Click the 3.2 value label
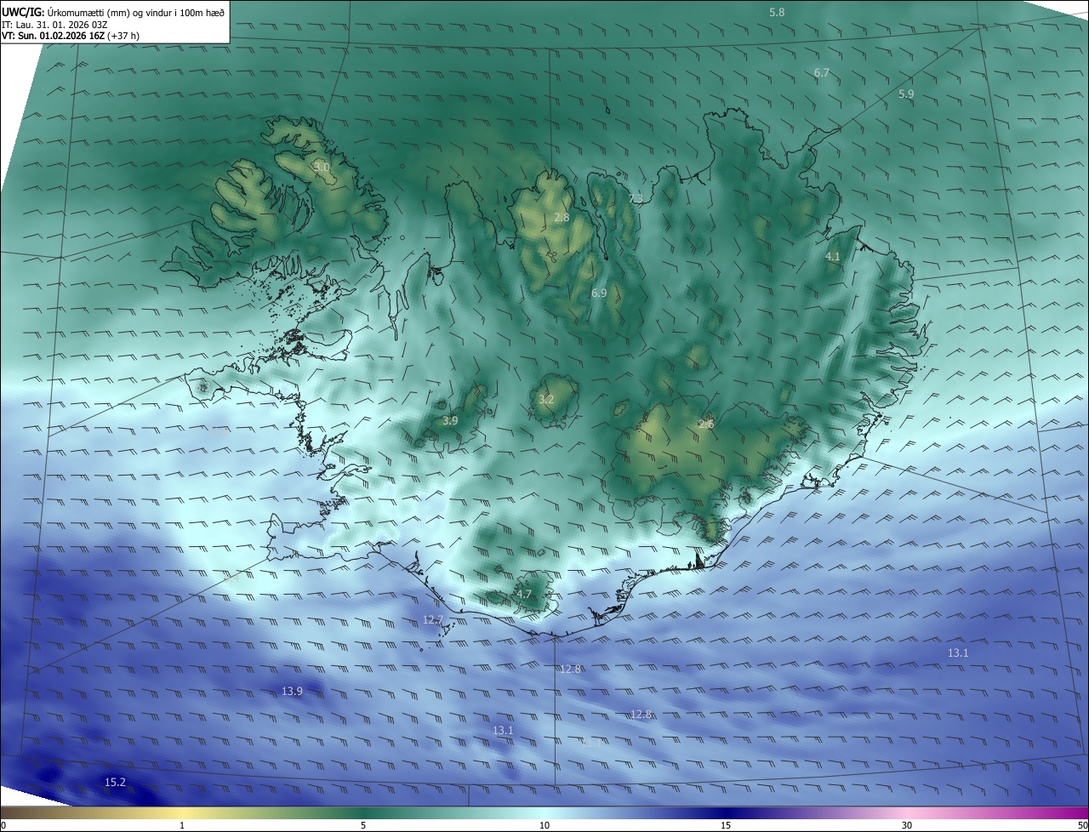Viewport: 1089px width, 832px height. [546, 399]
